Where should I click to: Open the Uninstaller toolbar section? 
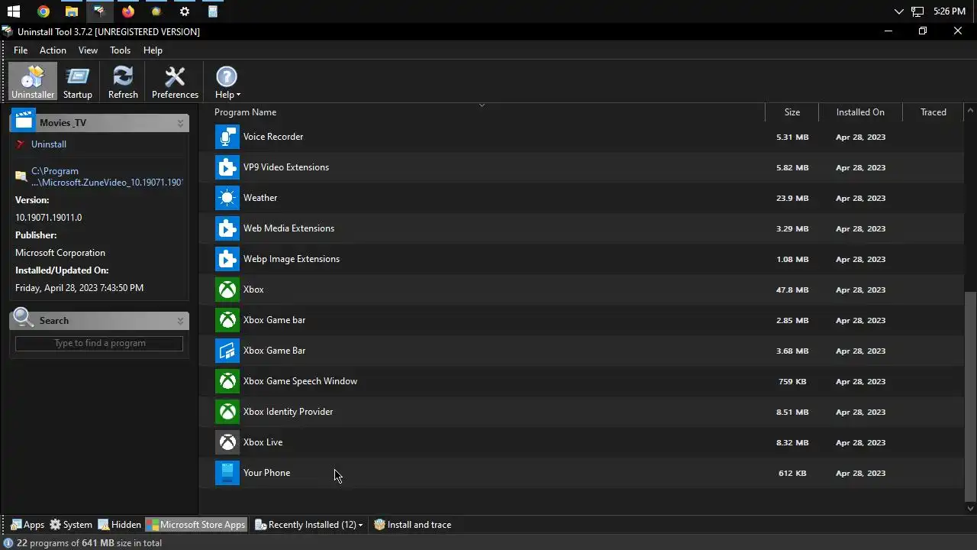pos(33,82)
